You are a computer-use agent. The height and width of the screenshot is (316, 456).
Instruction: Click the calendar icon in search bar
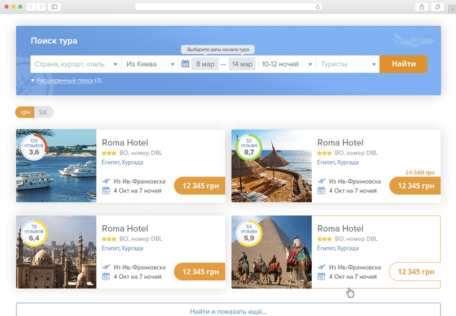(x=185, y=64)
